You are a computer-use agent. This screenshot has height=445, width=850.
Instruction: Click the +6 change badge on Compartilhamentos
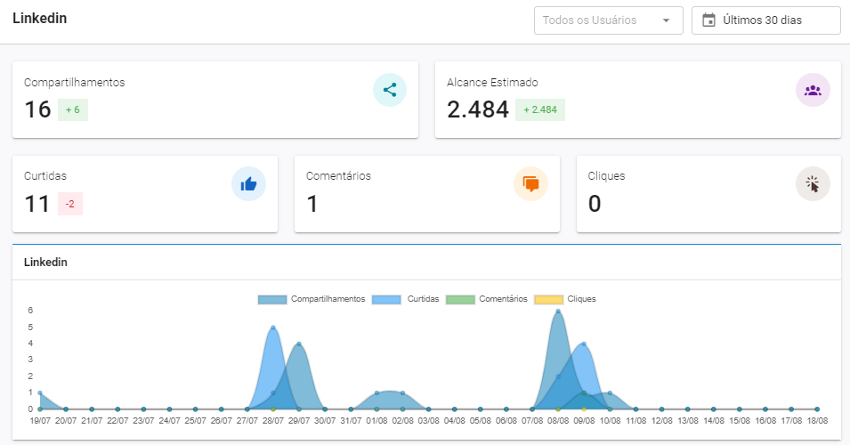[x=73, y=109]
